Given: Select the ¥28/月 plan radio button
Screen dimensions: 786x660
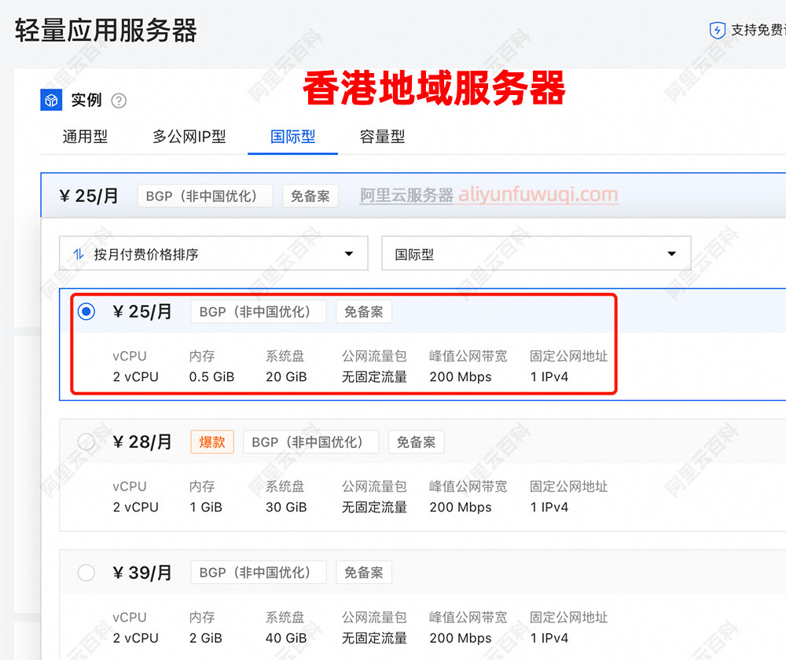Looking at the screenshot, I should [x=86, y=442].
